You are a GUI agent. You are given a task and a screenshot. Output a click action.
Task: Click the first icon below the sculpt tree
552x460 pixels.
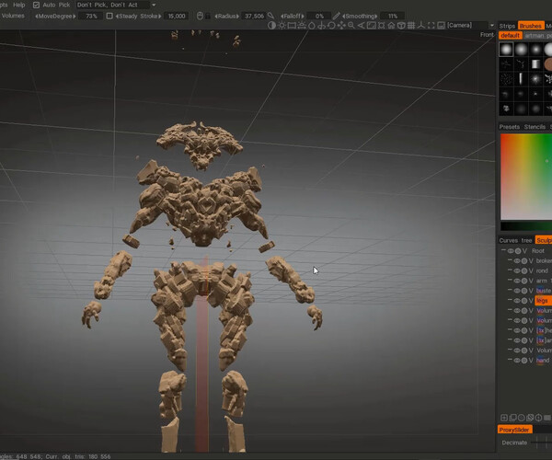tap(504, 418)
